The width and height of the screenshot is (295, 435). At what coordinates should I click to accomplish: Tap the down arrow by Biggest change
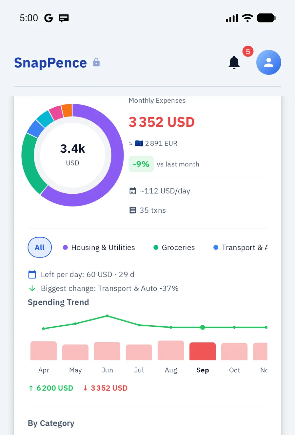[x=32, y=289]
